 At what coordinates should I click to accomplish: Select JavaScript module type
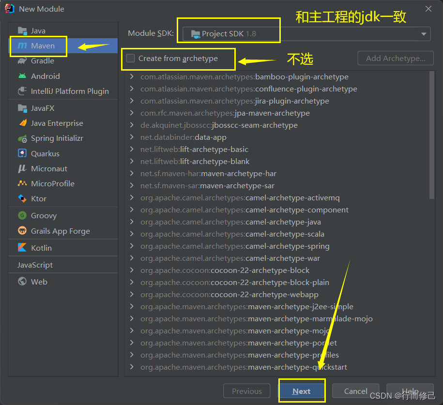[x=63, y=265]
